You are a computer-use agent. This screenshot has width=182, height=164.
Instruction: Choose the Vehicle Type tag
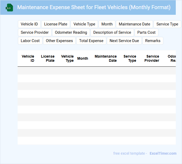(84, 24)
